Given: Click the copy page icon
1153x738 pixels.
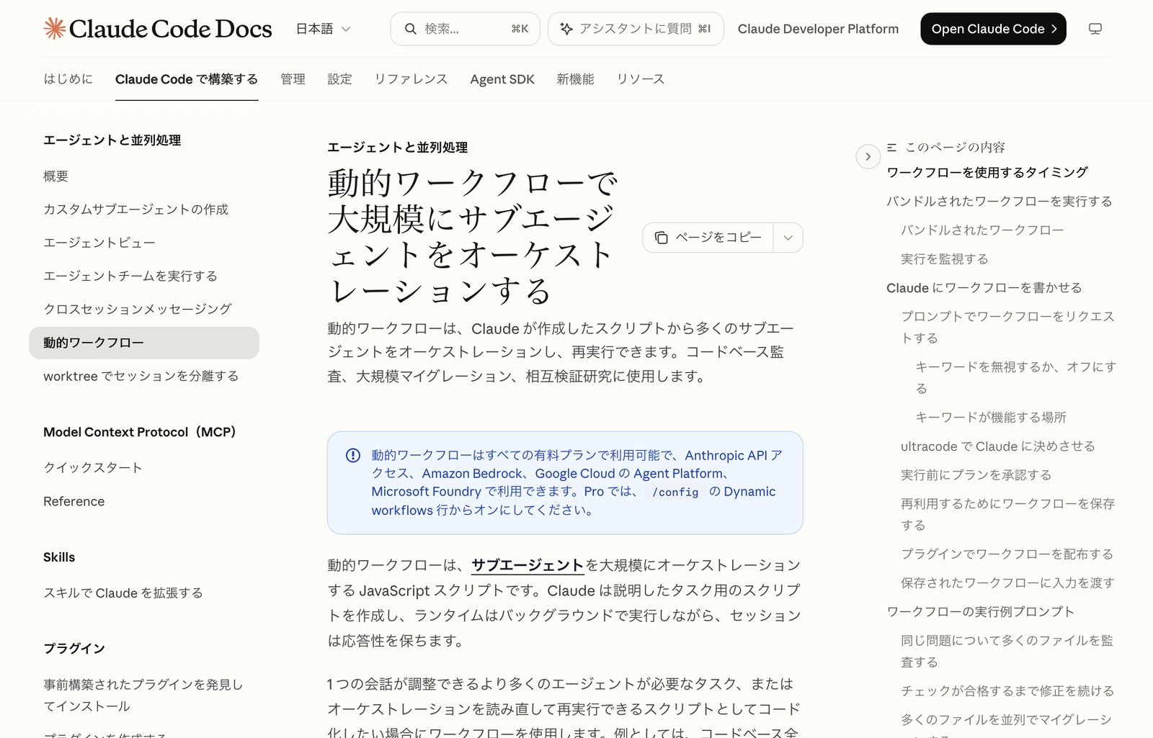Looking at the screenshot, I should tap(661, 238).
